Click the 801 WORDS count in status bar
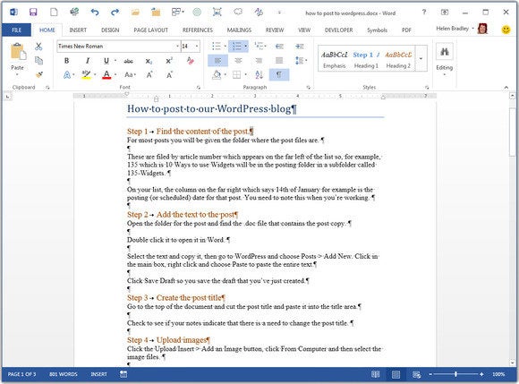Viewport: 519px width, 384px height. (64, 374)
